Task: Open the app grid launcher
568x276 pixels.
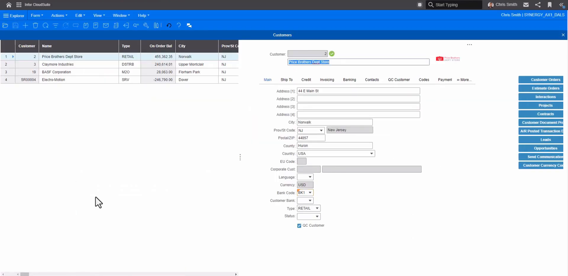Action: tap(19, 4)
